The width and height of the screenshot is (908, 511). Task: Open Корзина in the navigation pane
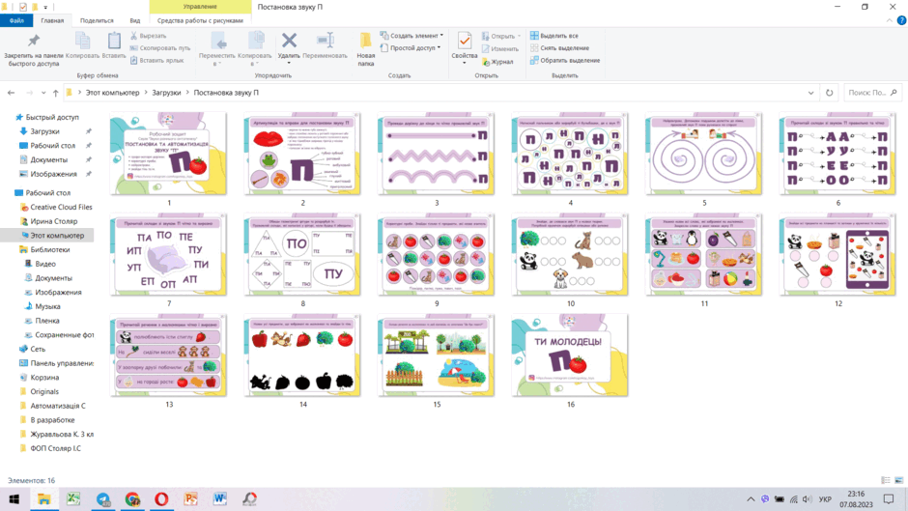pyautogui.click(x=44, y=377)
